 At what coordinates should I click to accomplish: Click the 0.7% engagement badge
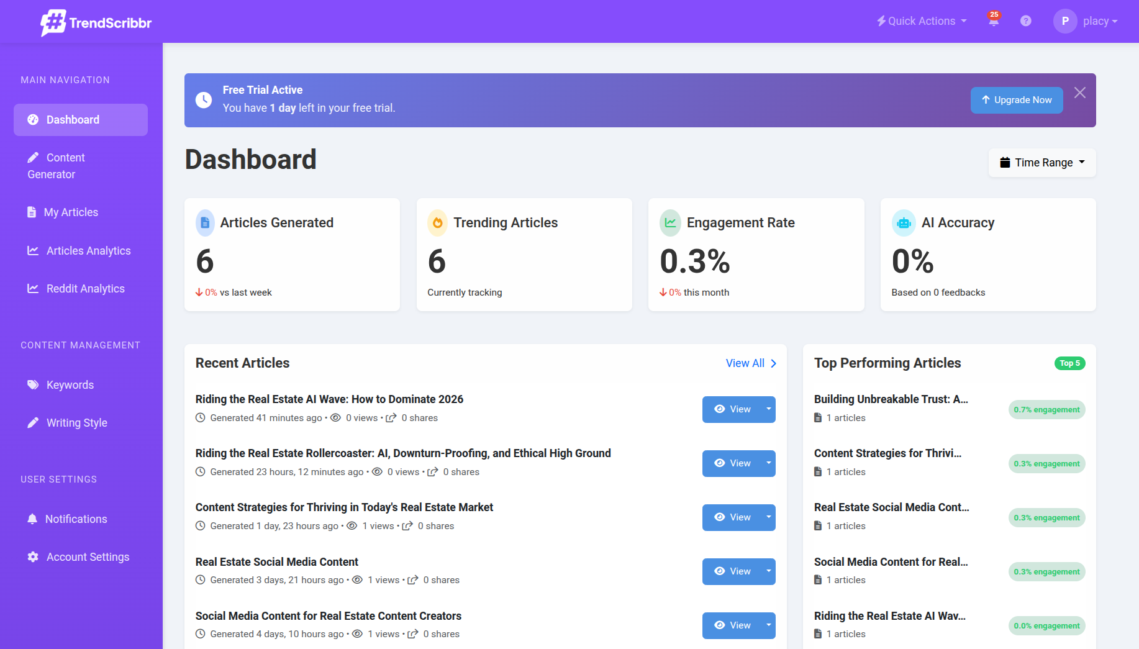point(1047,410)
